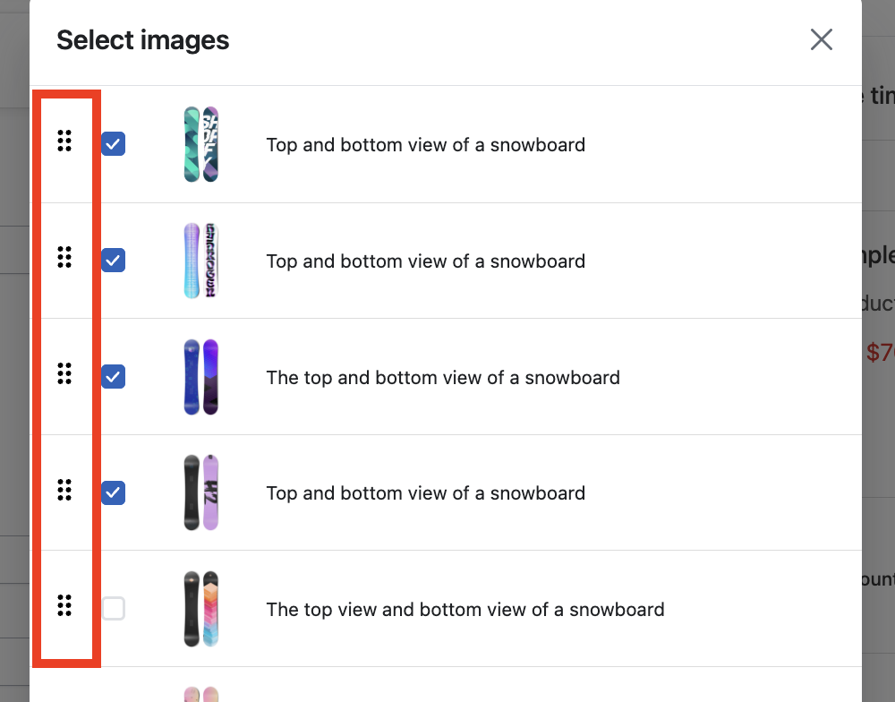The image size is (895, 702).
Task: Toggle off the black and lavender snowboard checkbox
Action: coord(114,492)
